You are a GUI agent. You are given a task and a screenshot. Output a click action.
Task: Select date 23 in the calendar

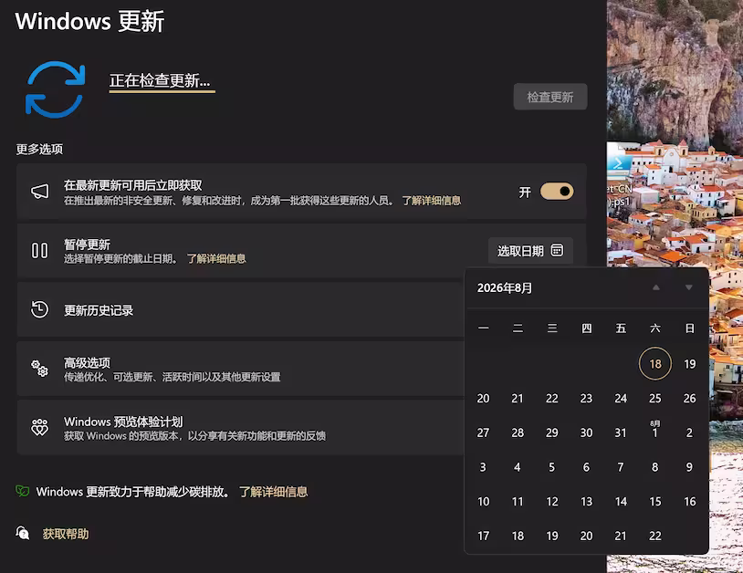tap(587, 398)
